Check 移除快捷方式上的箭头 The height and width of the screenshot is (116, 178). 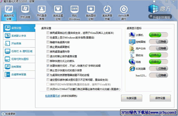coord(48,61)
